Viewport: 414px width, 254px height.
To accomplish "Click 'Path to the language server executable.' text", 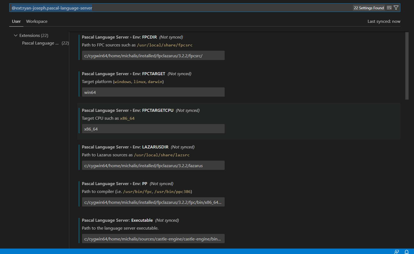I will (120, 228).
